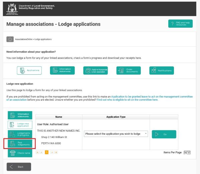Go to Order documents
Viewport: 200px width, 174px height.
[x=128, y=70]
